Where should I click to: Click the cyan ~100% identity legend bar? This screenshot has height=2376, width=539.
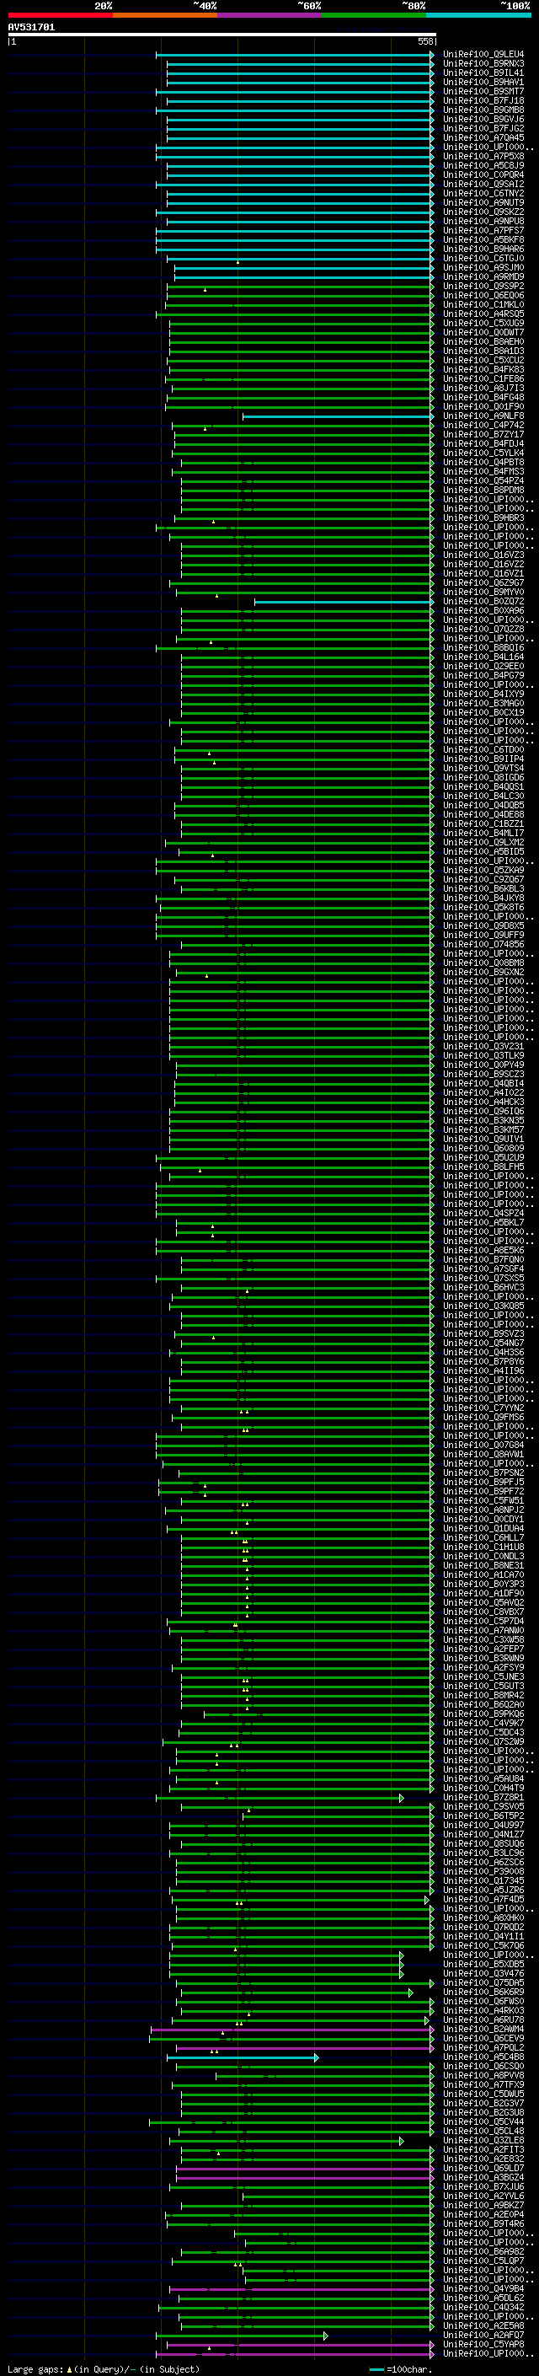[x=478, y=15]
